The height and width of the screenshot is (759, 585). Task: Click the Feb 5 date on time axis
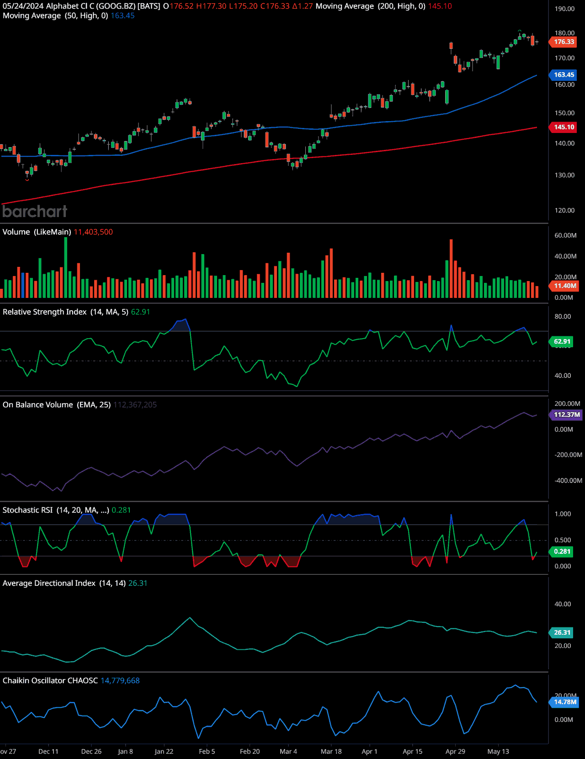tap(207, 751)
